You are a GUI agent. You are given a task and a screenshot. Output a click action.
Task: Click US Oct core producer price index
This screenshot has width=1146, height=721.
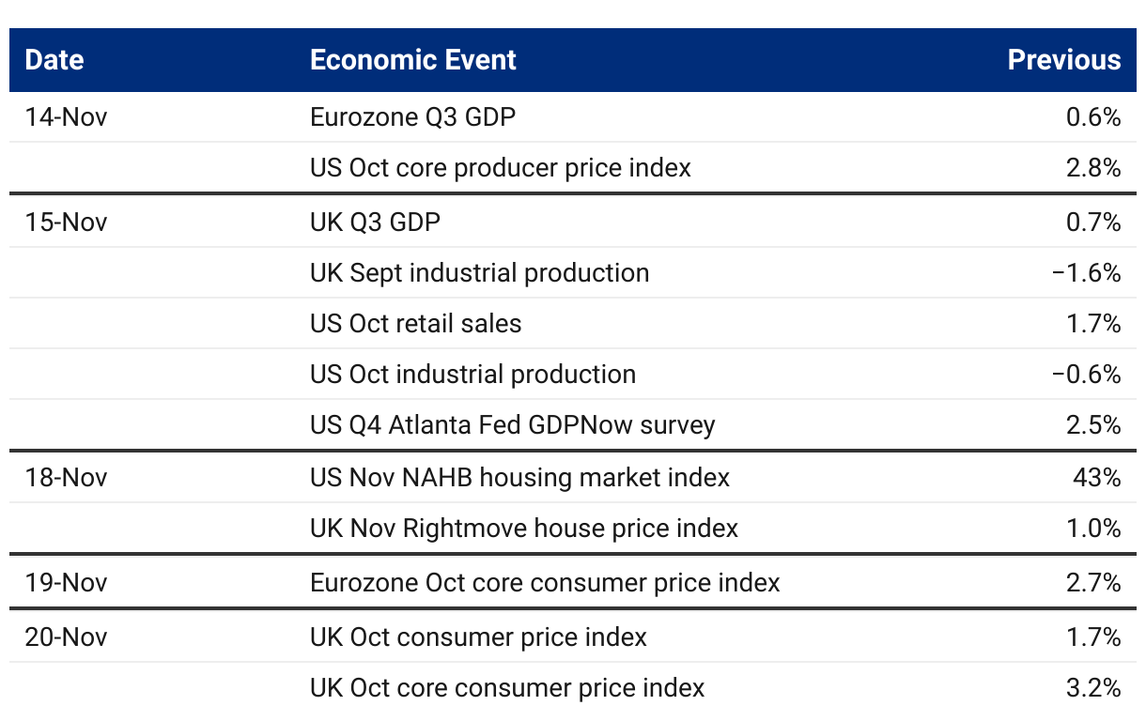pos(500,168)
